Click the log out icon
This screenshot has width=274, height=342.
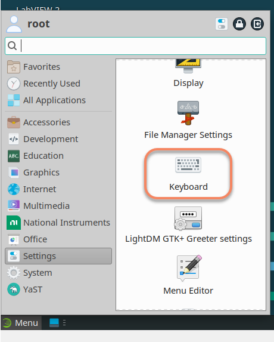(x=257, y=24)
